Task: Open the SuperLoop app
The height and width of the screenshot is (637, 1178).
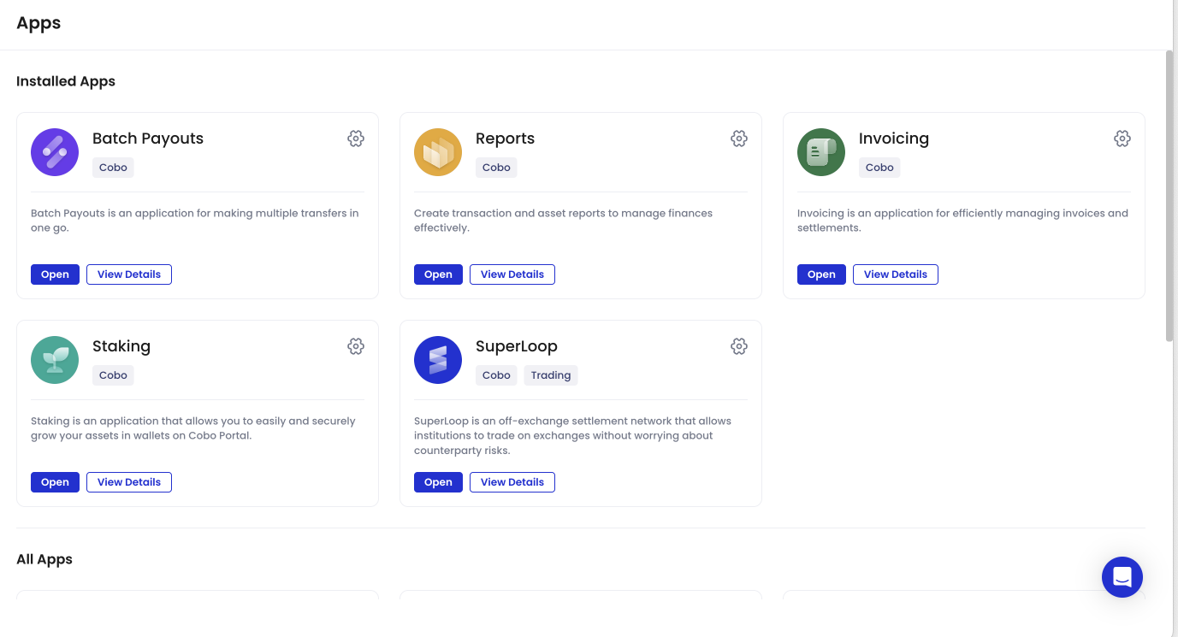Action: point(438,482)
